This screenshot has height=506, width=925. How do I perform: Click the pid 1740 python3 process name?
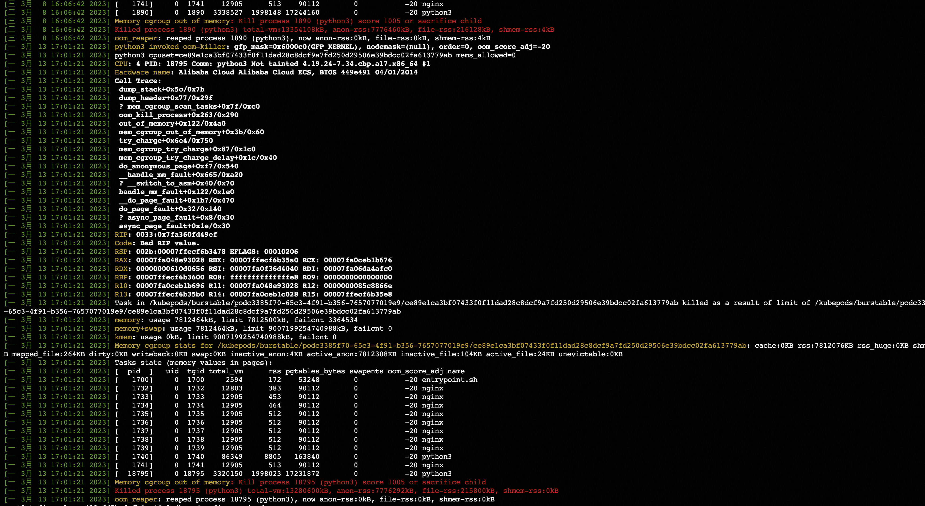coord(436,457)
